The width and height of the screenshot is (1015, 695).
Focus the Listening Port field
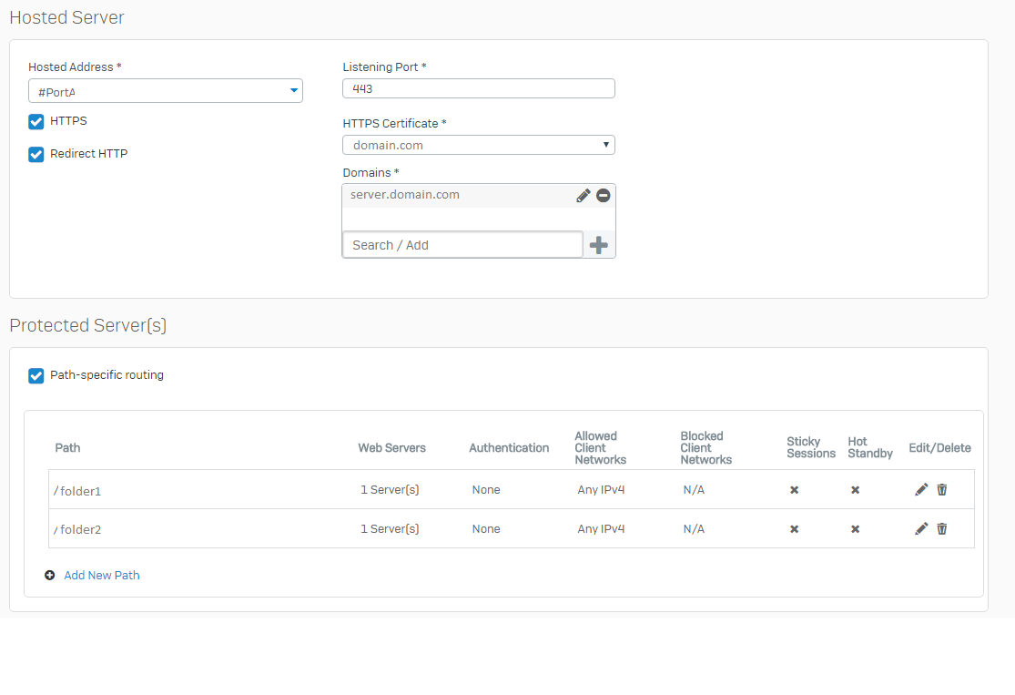click(x=478, y=88)
